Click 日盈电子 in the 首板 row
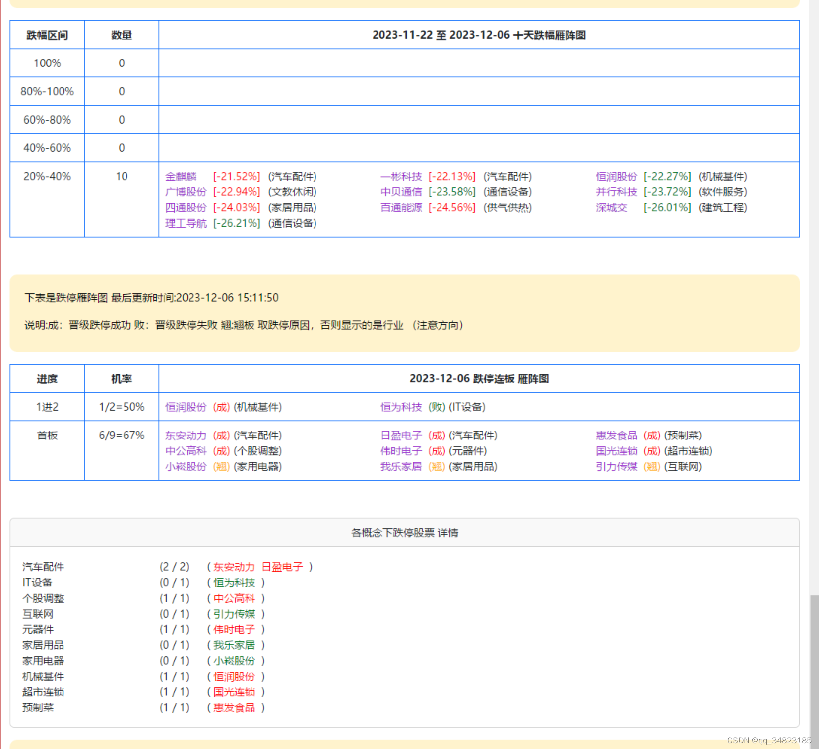The image size is (819, 749). (401, 436)
